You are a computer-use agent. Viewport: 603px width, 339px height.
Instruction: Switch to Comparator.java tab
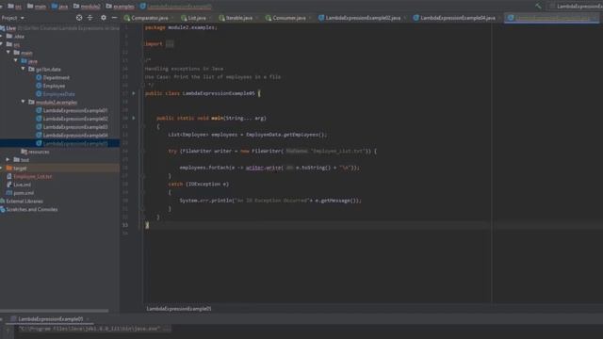point(150,18)
